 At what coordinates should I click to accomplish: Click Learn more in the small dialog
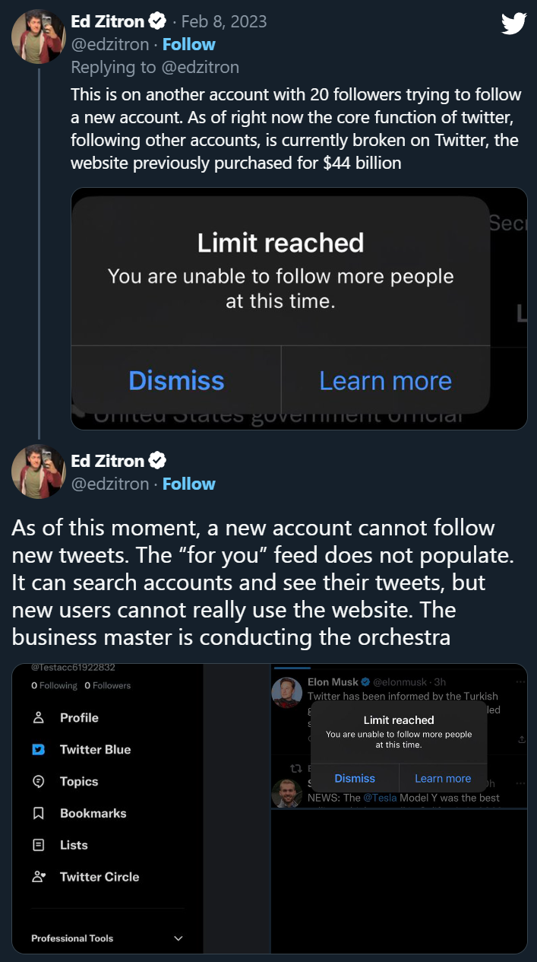(443, 778)
